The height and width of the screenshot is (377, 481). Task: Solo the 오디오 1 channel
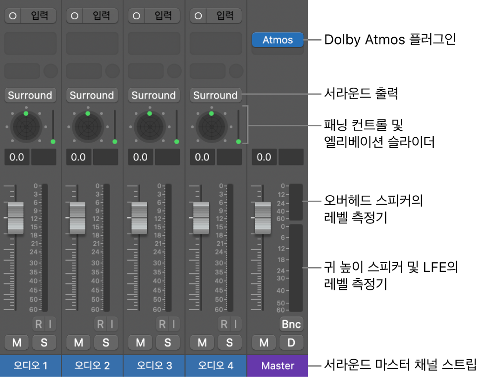44,342
